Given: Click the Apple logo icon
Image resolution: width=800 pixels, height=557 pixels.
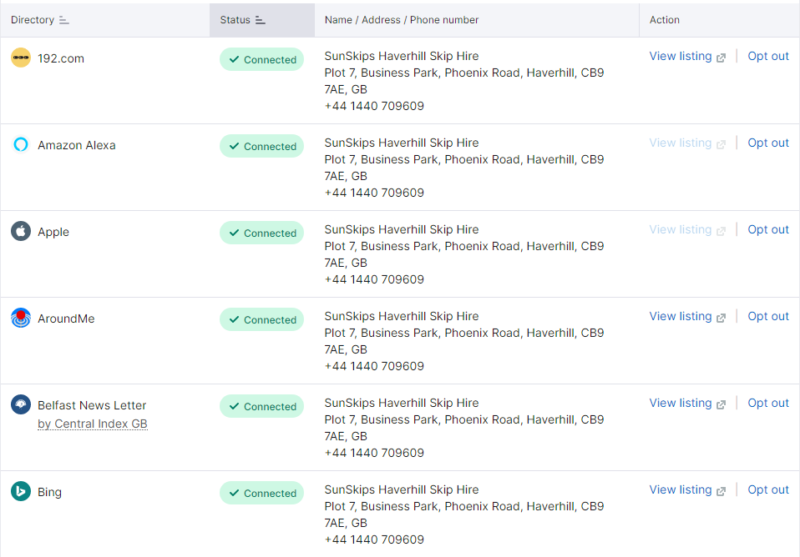Looking at the screenshot, I should 21,232.
